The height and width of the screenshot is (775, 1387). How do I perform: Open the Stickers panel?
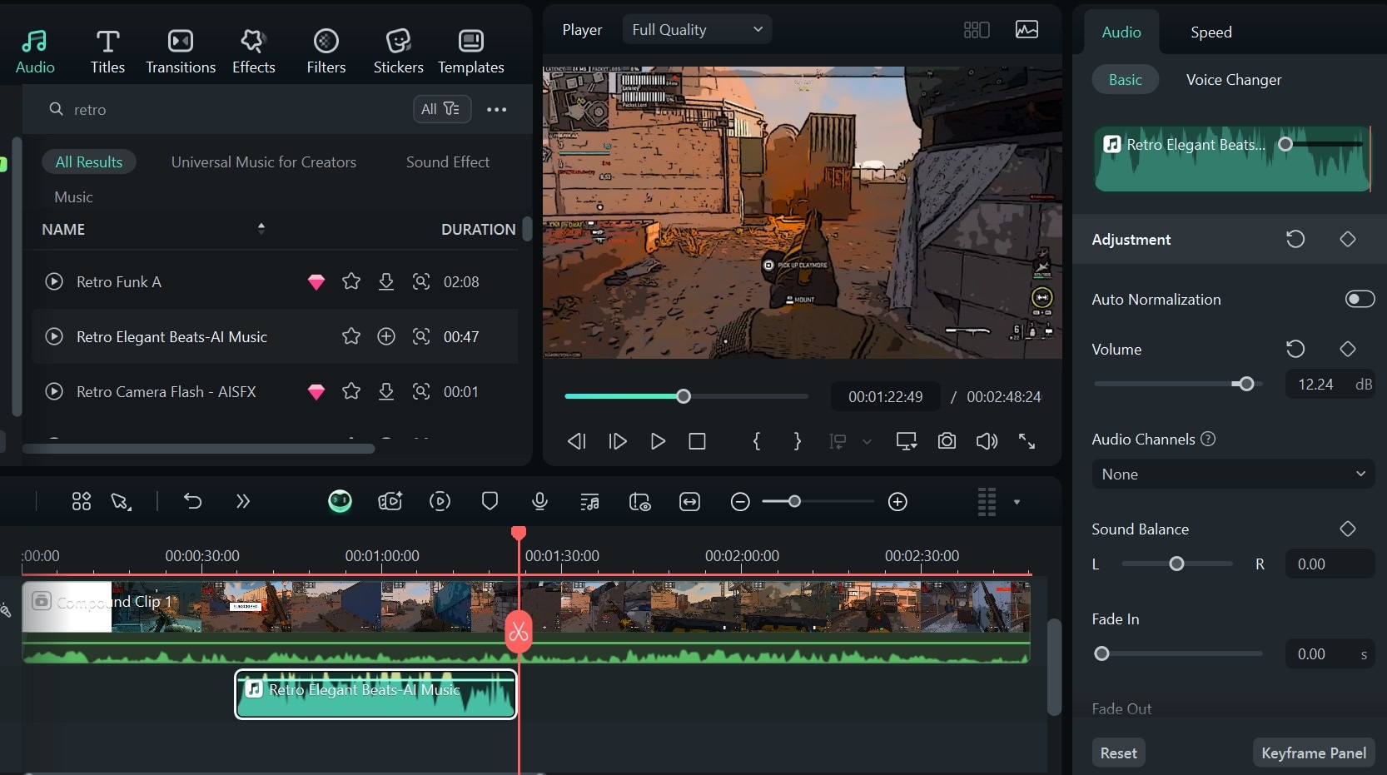pyautogui.click(x=398, y=51)
